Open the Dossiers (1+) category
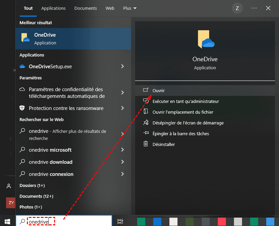This screenshot has width=279, height=226. (32, 185)
